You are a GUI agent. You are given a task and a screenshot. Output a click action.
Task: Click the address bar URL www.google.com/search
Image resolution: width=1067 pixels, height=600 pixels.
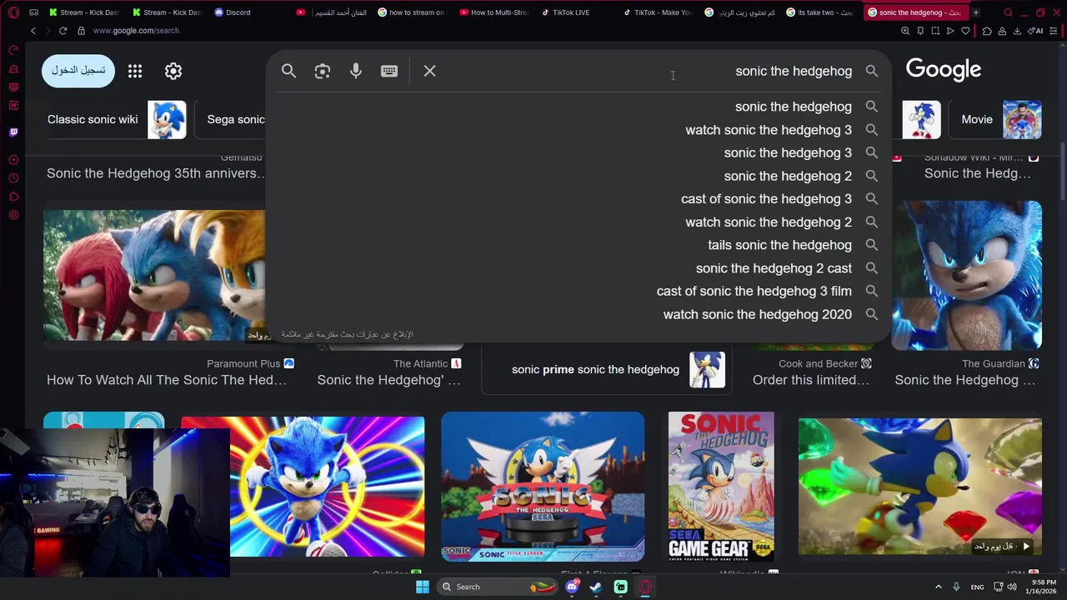pos(136,31)
